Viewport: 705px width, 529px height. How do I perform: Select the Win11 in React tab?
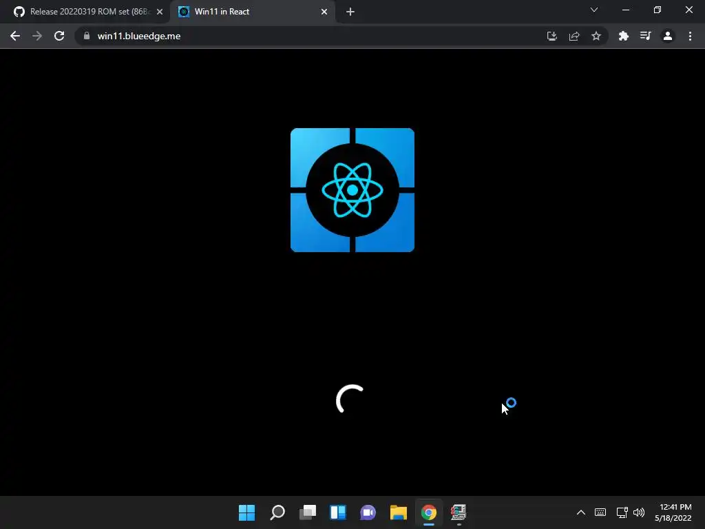coord(252,12)
